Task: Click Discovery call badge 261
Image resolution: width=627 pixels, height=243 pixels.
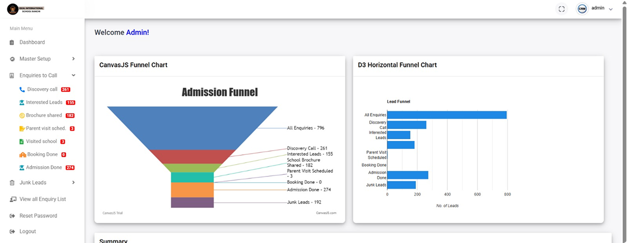Action: pos(66,90)
